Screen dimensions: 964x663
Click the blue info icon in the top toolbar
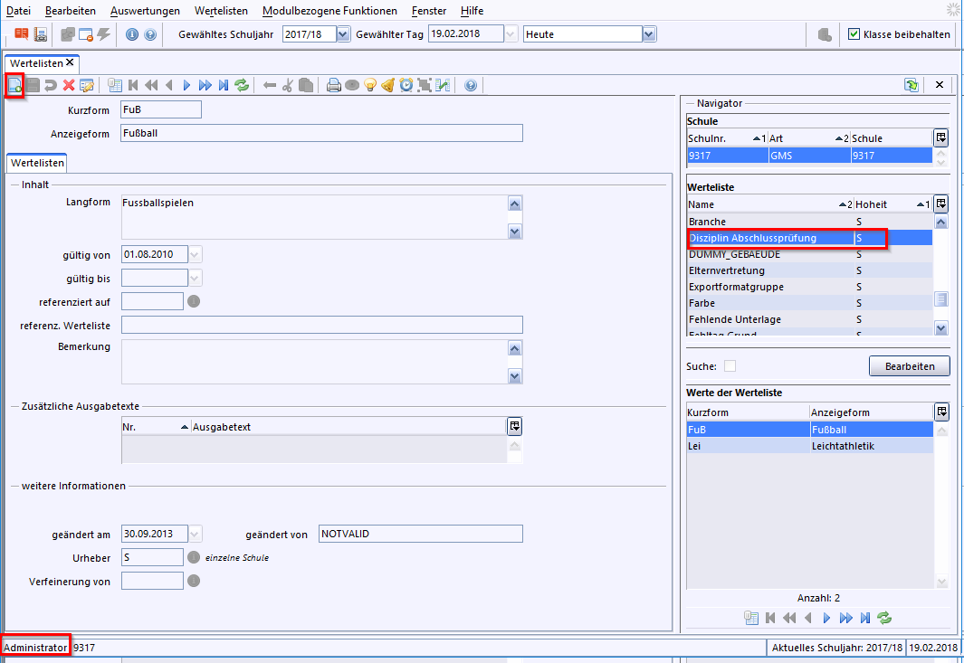[x=131, y=34]
